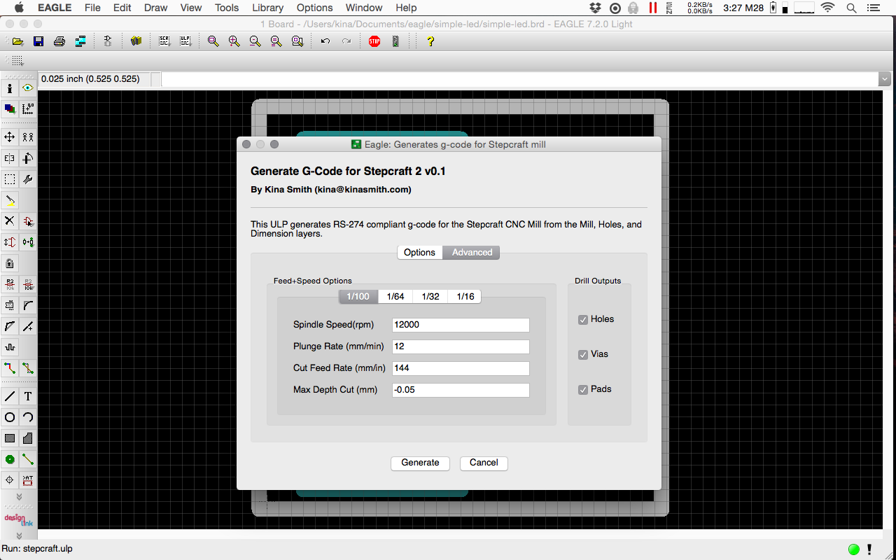Click the red STOP icon
896x560 pixels.
(374, 41)
